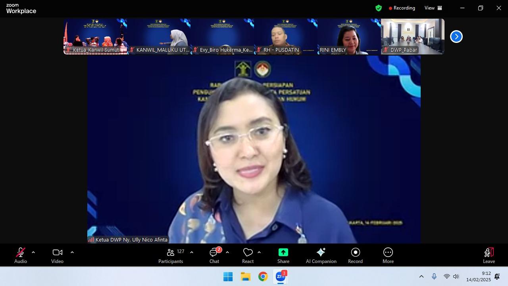This screenshot has width=508, height=286.
Task: Select the RINI EMBLY video thumbnail
Action: pyautogui.click(x=349, y=36)
